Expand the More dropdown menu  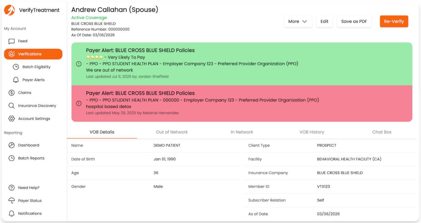coord(298,21)
